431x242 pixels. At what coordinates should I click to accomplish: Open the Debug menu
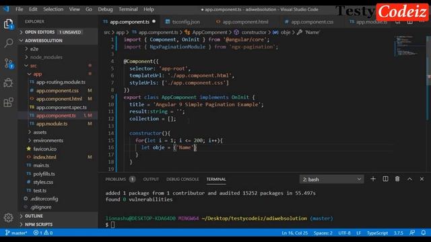click(x=105, y=9)
